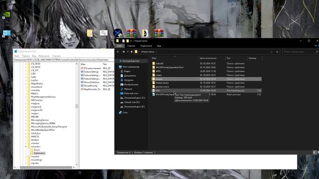Open the Вид ribbon tab in Explorer
Viewport: 319px width, 179px height.
tap(159, 46)
